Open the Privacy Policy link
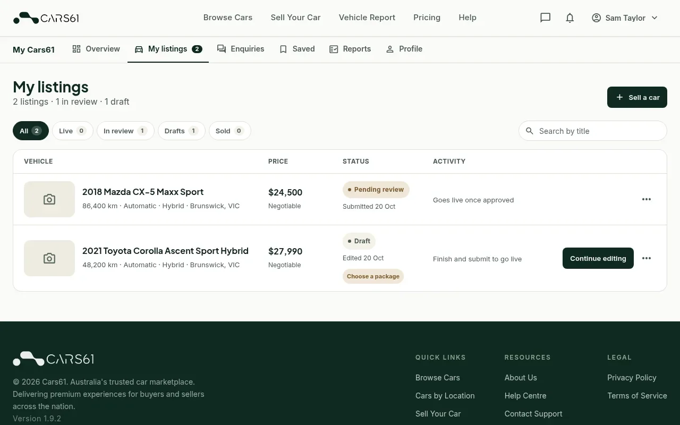This screenshot has width=680, height=425. tap(632, 378)
